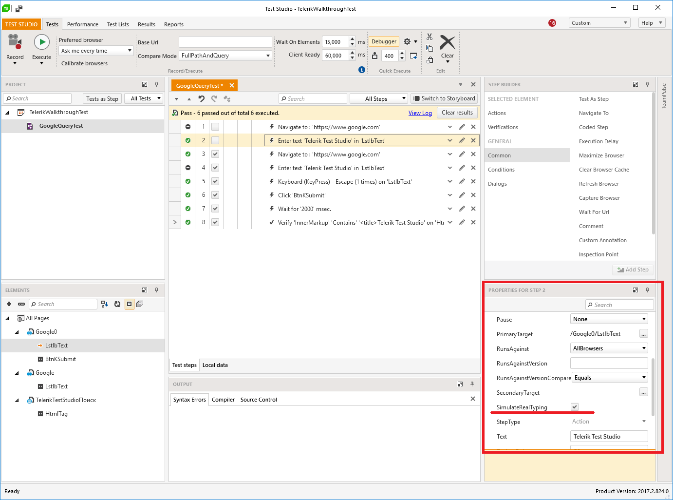Open the Pause dropdown showing None
Screen dimensions: 673x500
pyautogui.click(x=609, y=319)
